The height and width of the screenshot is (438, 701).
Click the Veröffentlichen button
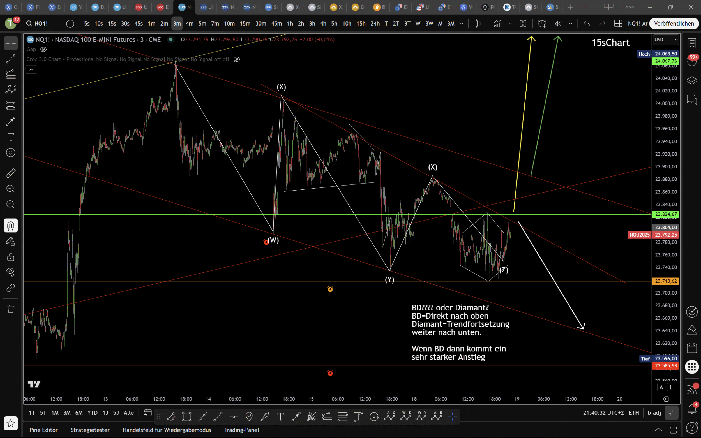(674, 24)
